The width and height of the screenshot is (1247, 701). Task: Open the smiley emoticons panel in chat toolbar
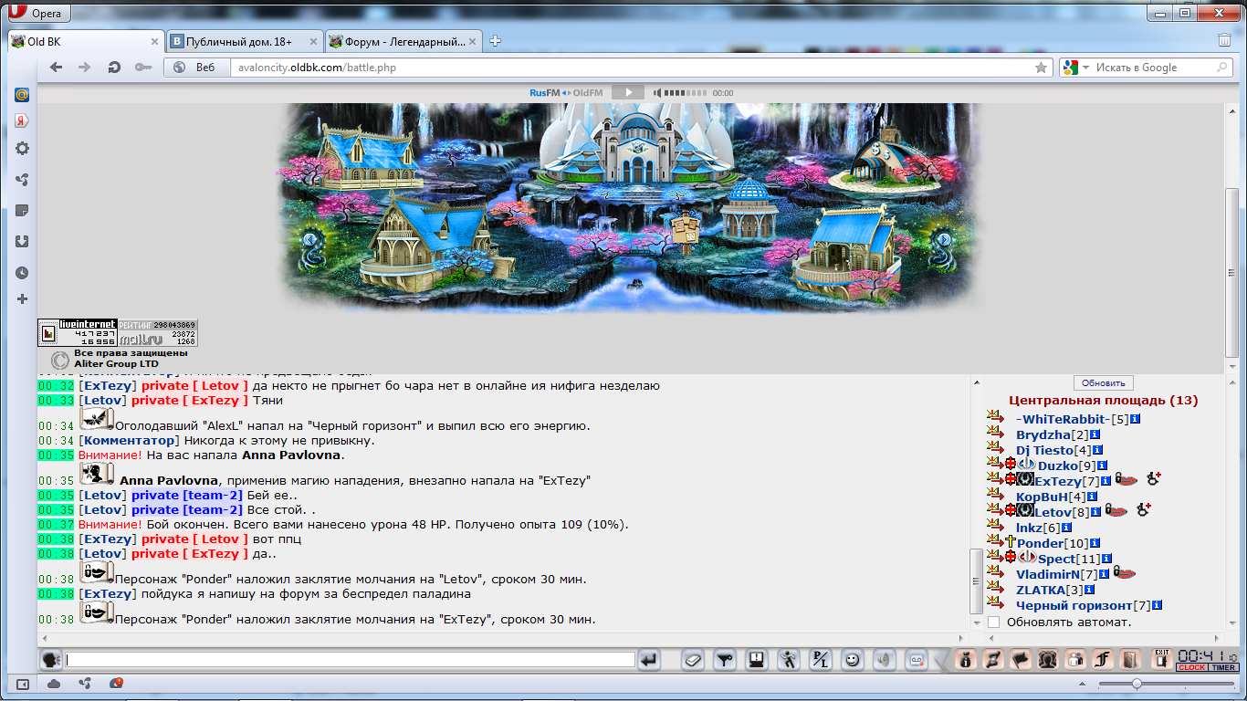click(x=853, y=660)
